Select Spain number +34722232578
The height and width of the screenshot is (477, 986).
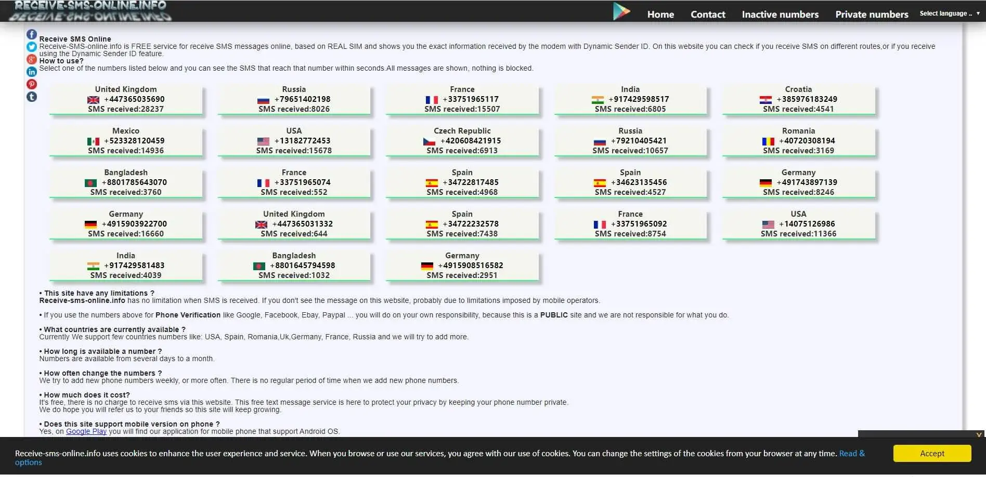(x=462, y=224)
